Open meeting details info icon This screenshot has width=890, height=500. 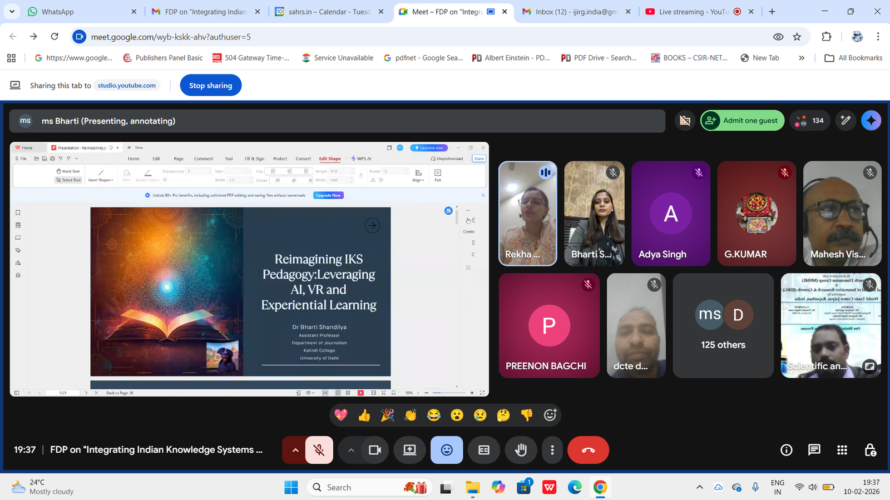pyautogui.click(x=786, y=450)
